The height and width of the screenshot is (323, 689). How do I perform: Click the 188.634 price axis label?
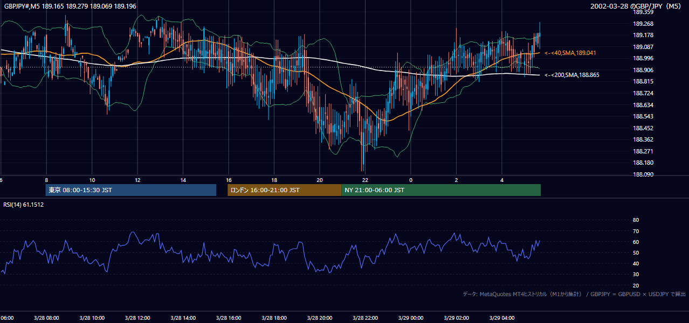pyautogui.click(x=643, y=105)
